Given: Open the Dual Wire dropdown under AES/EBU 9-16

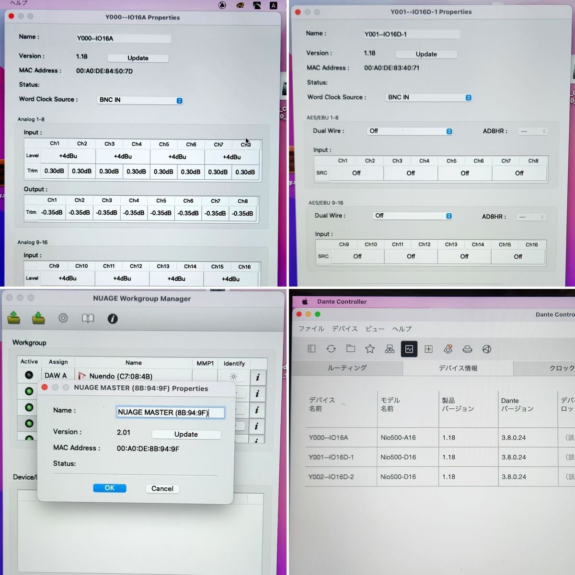Looking at the screenshot, I should pyautogui.click(x=413, y=216).
